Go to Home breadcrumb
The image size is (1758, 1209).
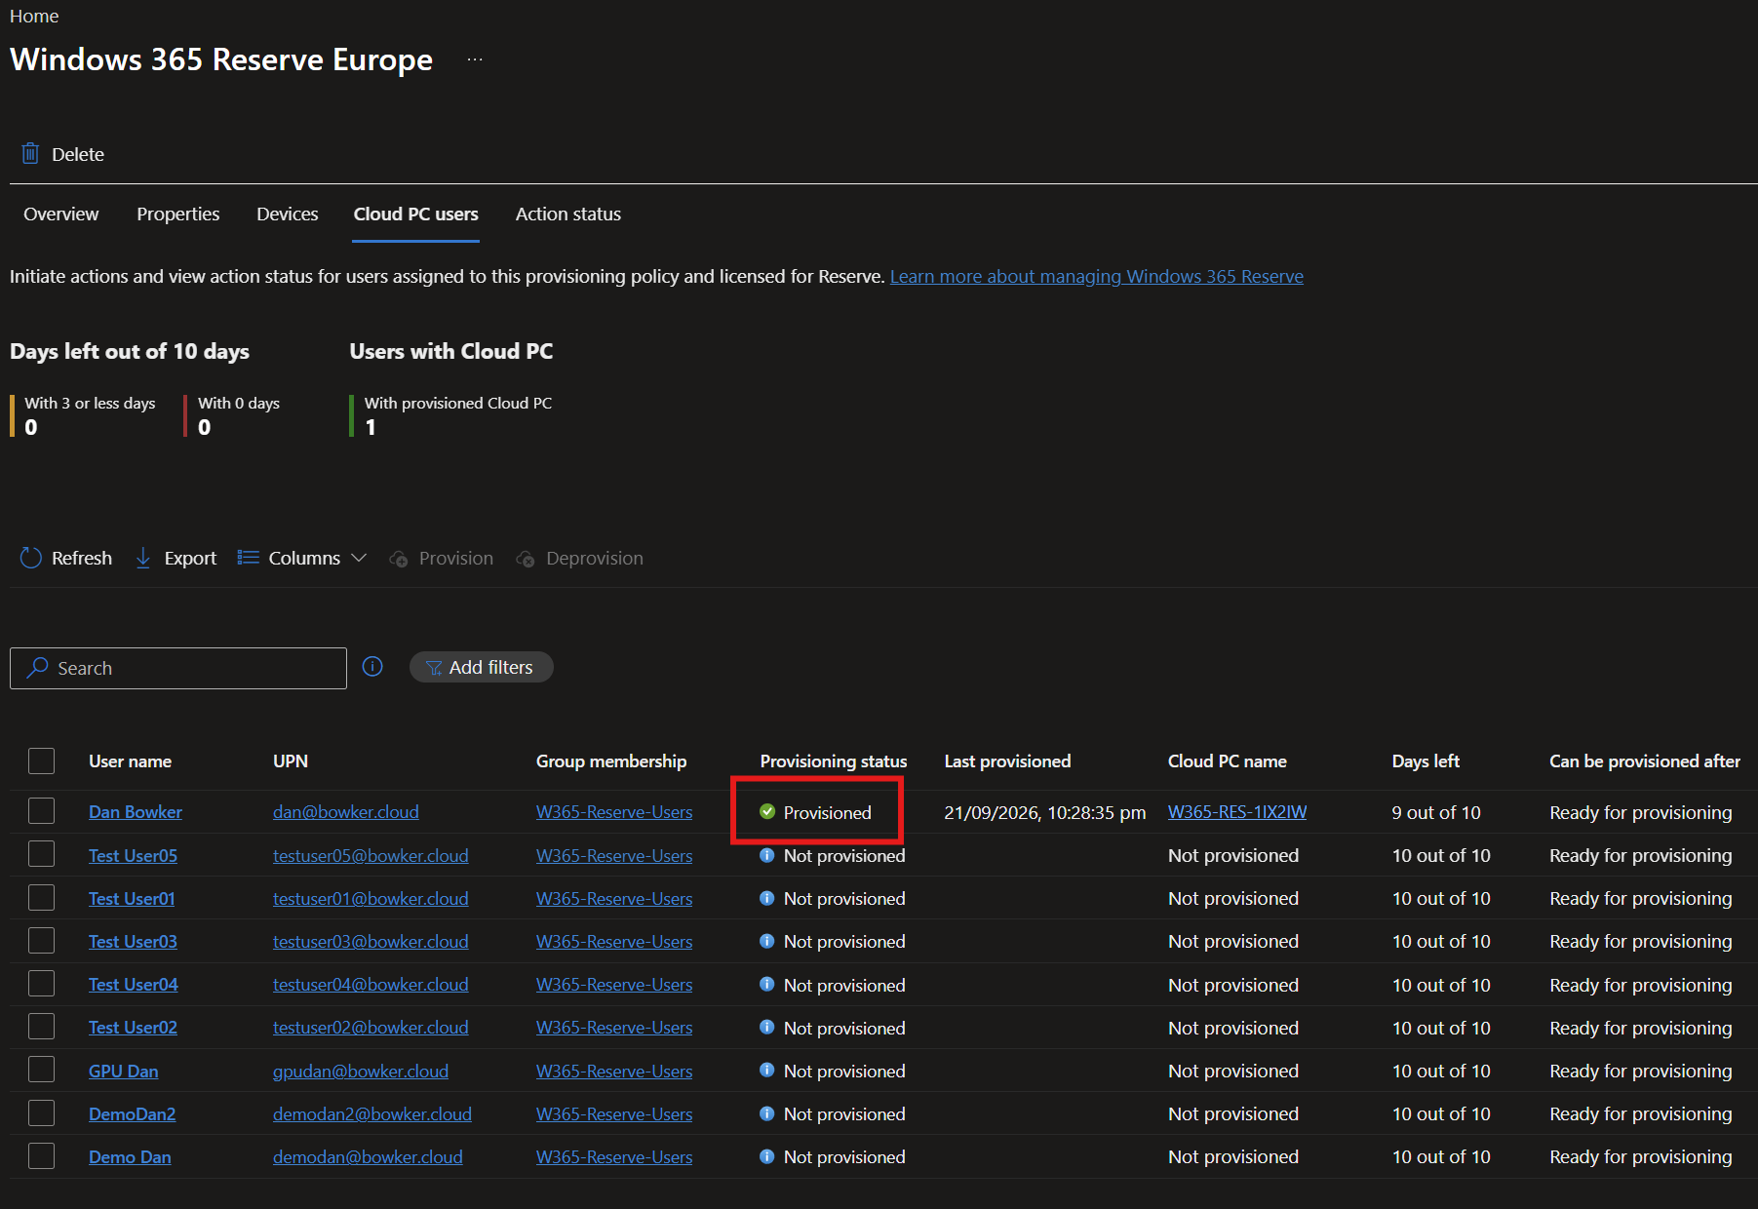(34, 17)
